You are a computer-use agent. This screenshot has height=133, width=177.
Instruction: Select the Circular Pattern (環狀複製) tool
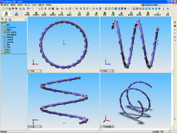(139, 14)
